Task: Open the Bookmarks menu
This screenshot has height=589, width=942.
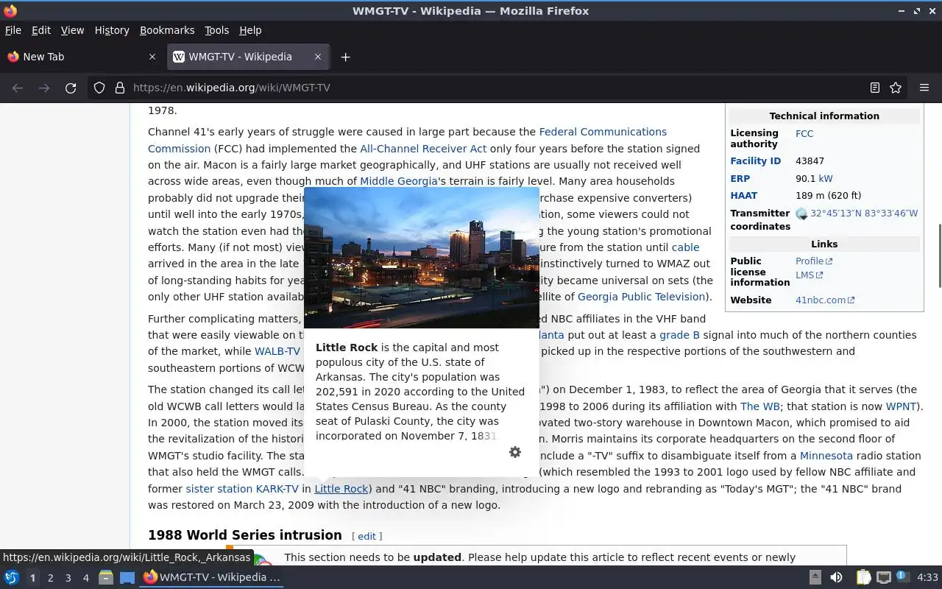Action: pyautogui.click(x=167, y=30)
